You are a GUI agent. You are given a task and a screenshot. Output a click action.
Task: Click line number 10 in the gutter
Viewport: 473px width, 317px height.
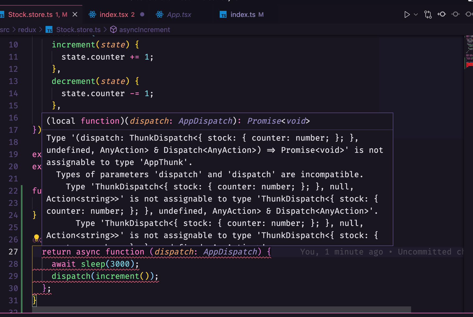(13, 45)
